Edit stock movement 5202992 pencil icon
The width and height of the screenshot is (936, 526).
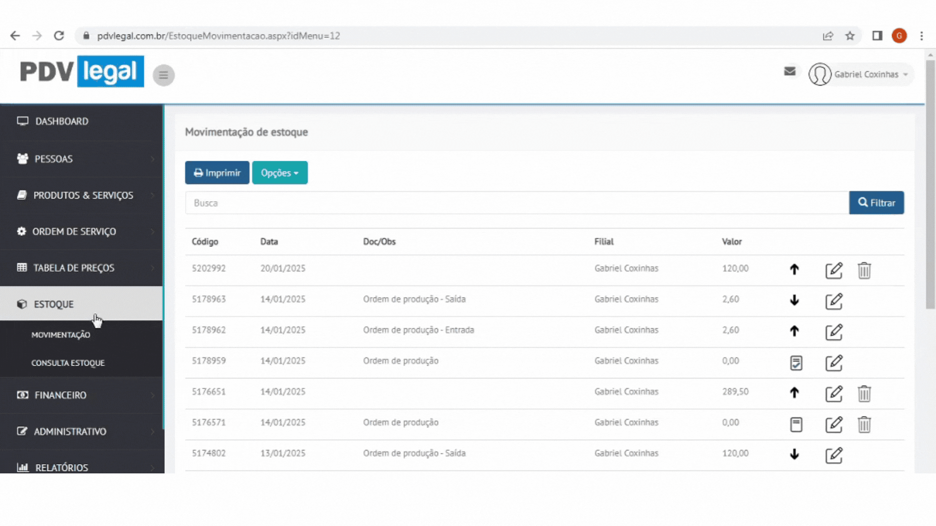click(x=834, y=270)
